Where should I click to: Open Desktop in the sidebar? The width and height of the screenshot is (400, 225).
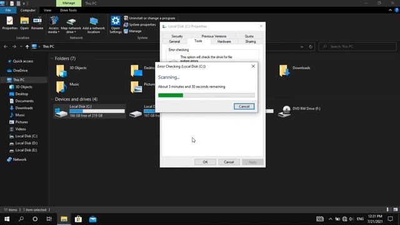19,94
